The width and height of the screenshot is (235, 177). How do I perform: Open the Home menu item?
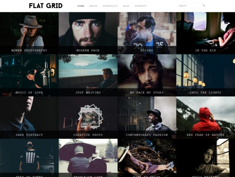(81, 6)
